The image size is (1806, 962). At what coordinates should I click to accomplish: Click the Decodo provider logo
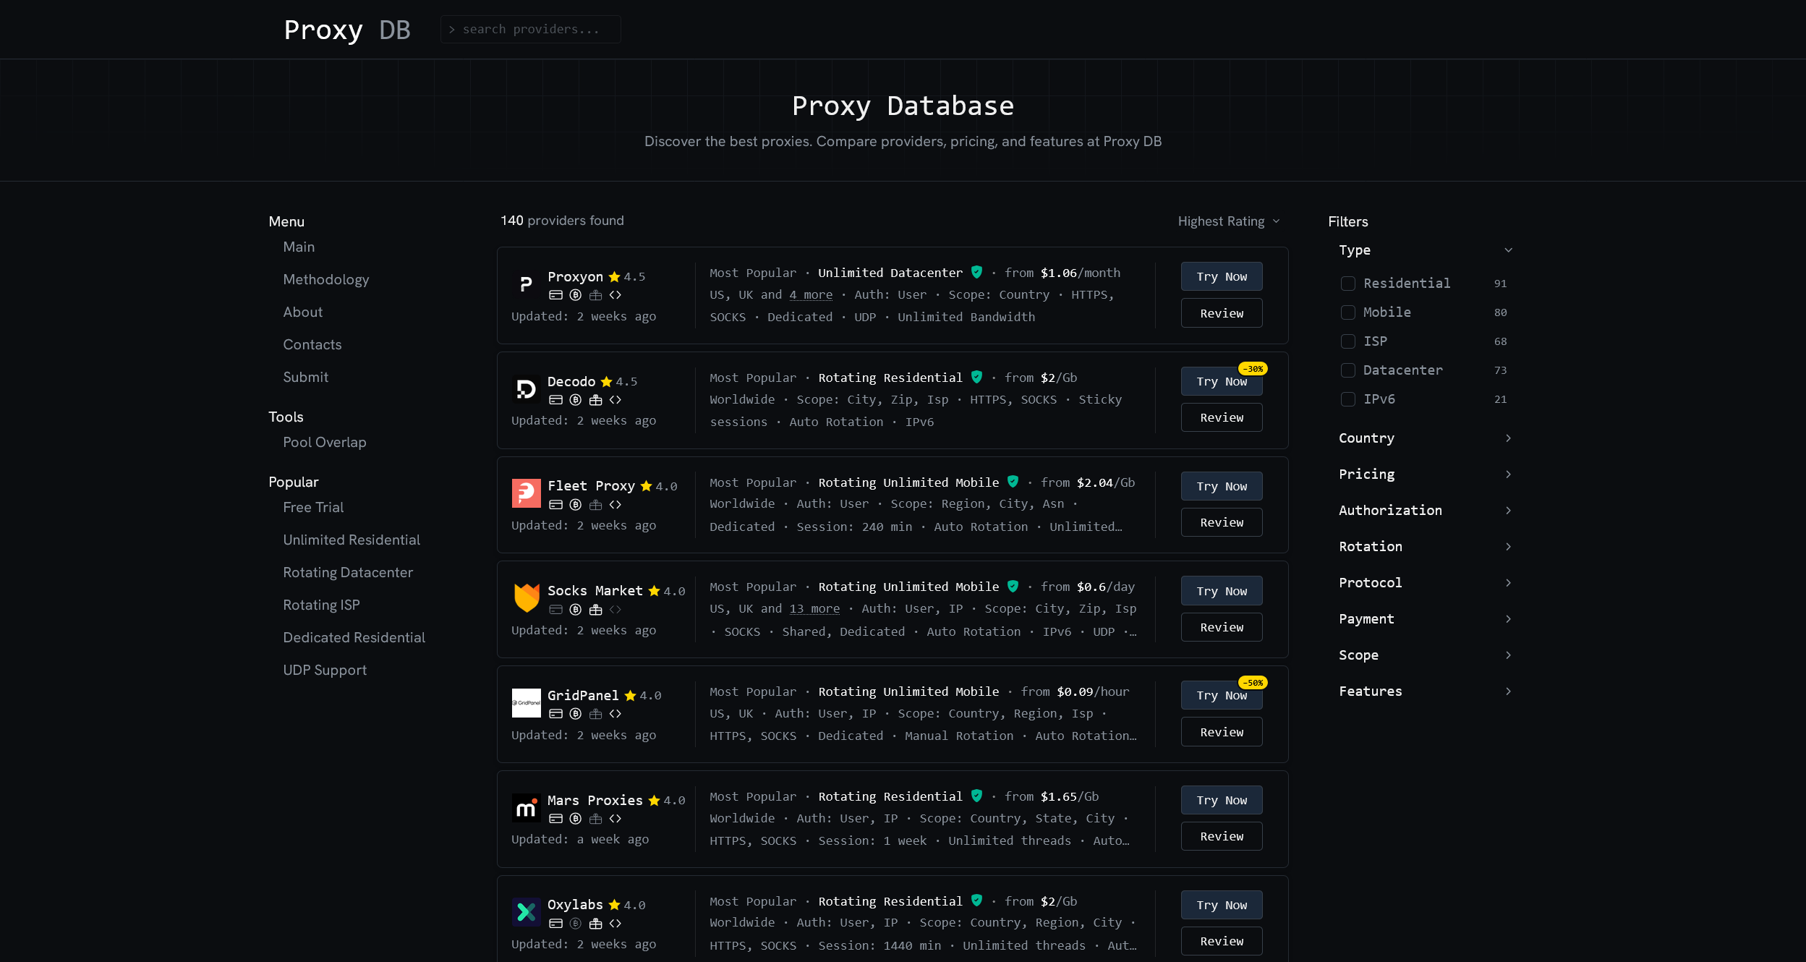click(526, 389)
